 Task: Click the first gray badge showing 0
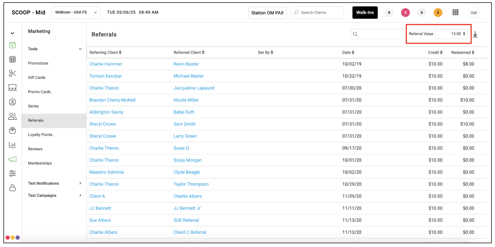[389, 13]
